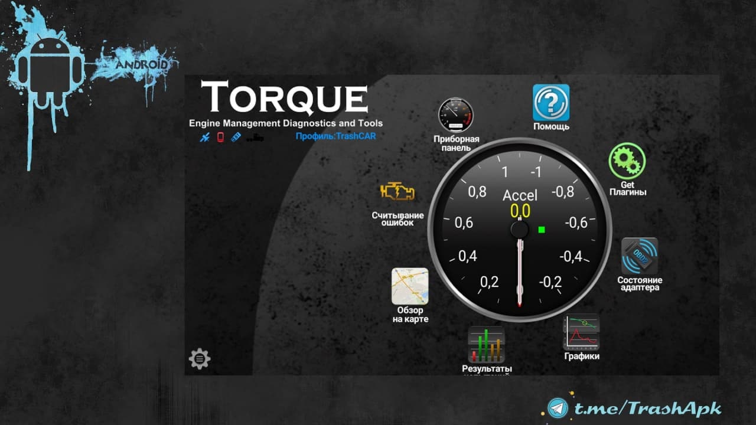The height and width of the screenshot is (425, 756).
Task: Open Результаты испытаний bar chart icon
Action: pyautogui.click(x=486, y=345)
